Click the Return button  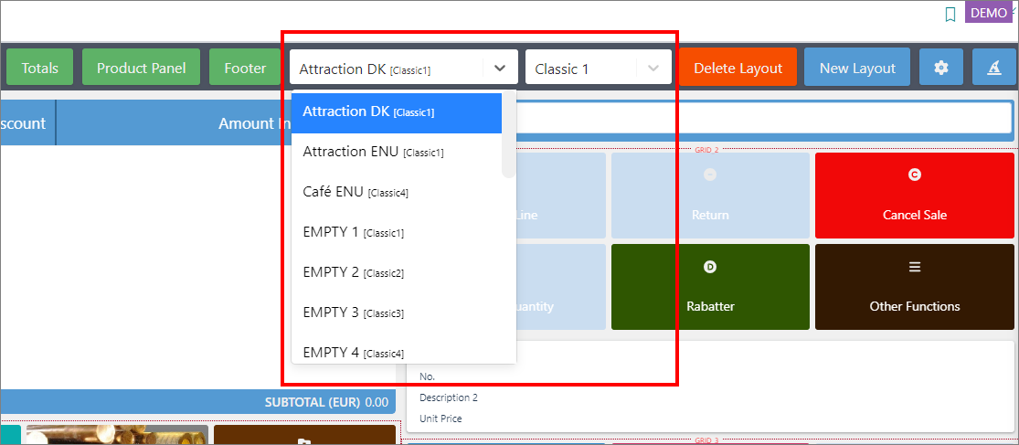(x=710, y=196)
